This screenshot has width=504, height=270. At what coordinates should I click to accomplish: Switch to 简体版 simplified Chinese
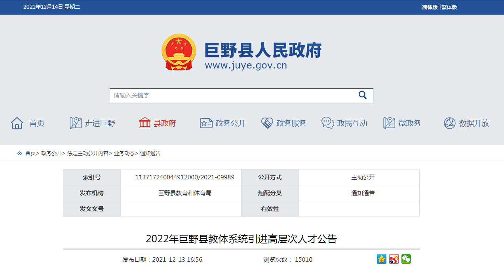pos(430,7)
